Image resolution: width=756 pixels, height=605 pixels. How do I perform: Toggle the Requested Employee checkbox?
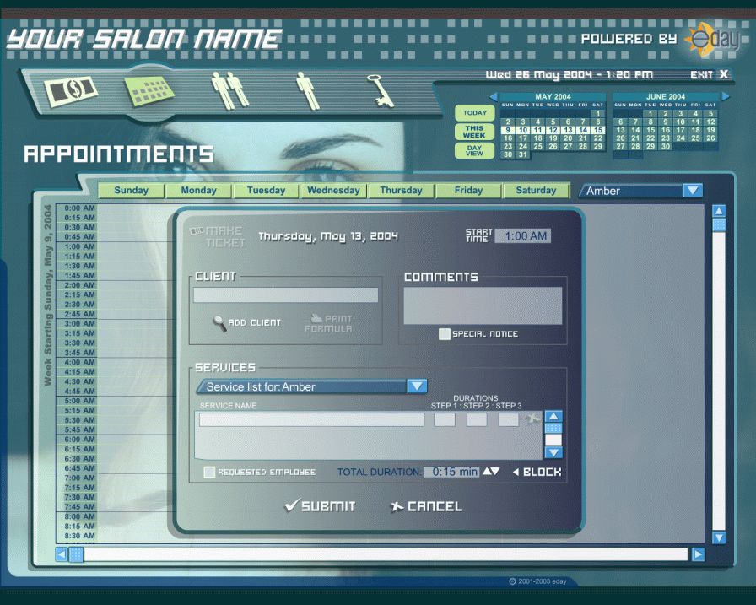pos(209,473)
